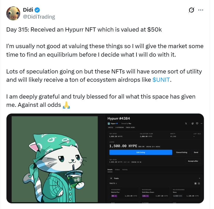214x209 pixels.
Task: Click the Grok icon on the tweet
Action: [191, 10]
